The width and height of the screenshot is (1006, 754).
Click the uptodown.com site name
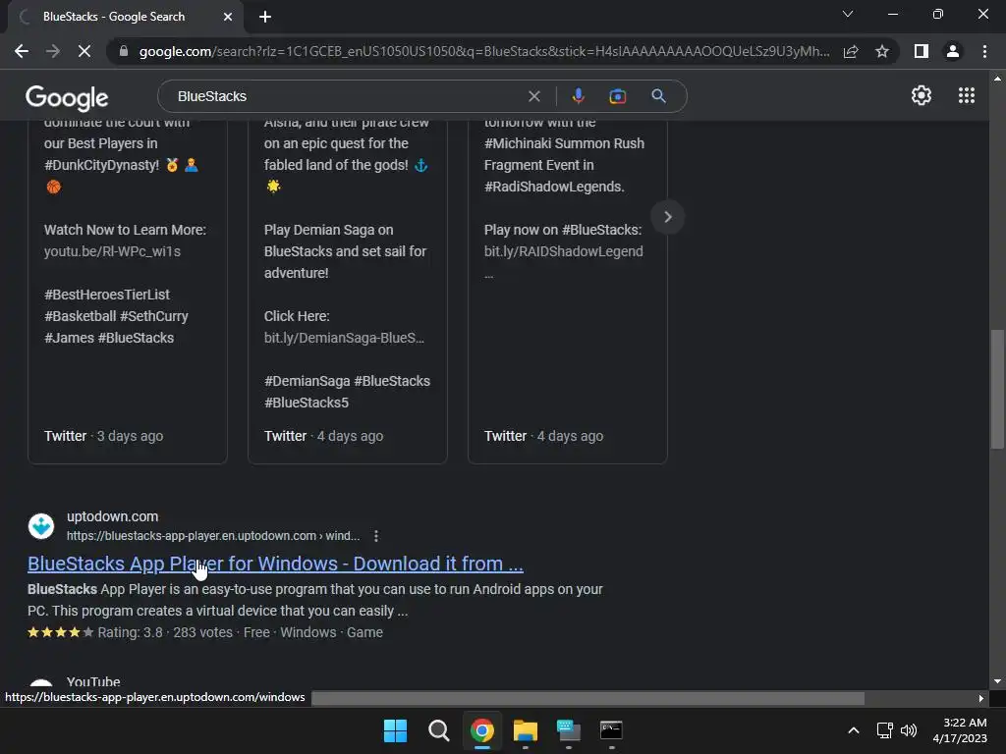coord(112,516)
